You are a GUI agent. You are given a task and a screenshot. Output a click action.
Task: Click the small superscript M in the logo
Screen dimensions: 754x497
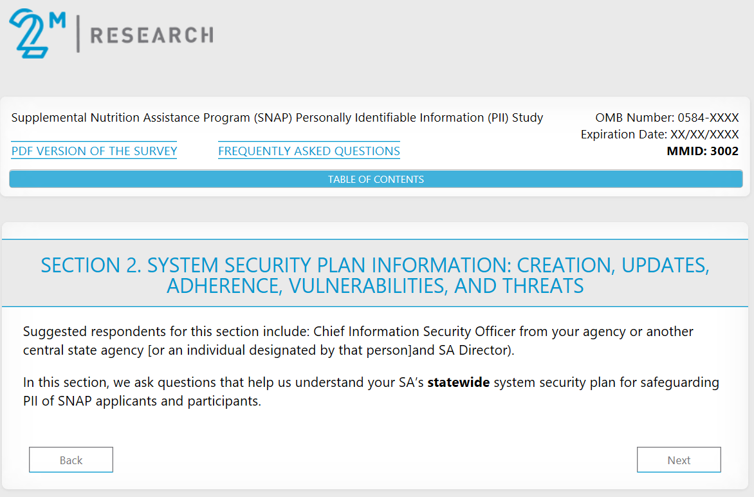click(57, 20)
